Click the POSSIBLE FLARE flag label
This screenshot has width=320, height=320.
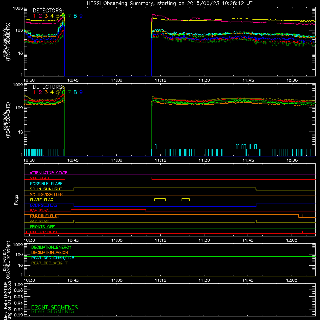pyautogui.click(x=46, y=184)
